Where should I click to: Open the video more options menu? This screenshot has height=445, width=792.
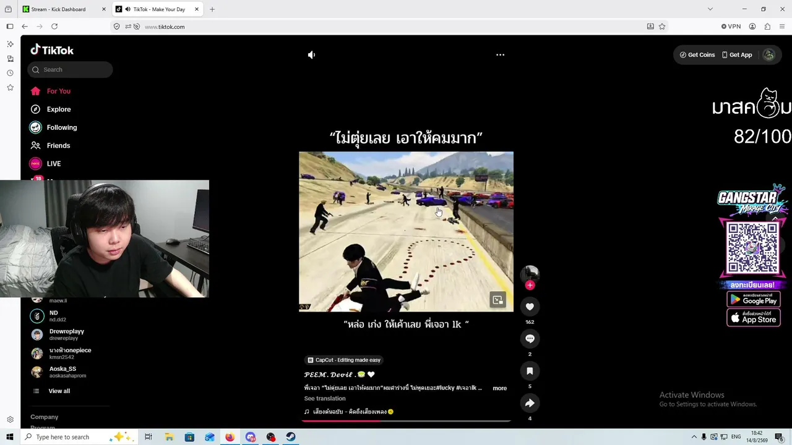click(500, 55)
